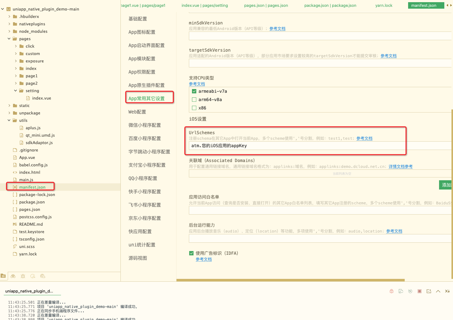Expand the node_modules folder
The image size is (453, 320).
tap(9, 31)
